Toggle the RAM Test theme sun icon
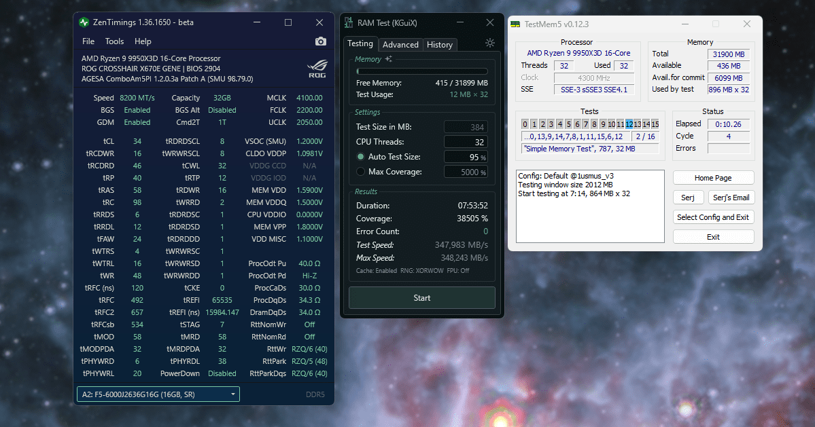 pos(489,43)
